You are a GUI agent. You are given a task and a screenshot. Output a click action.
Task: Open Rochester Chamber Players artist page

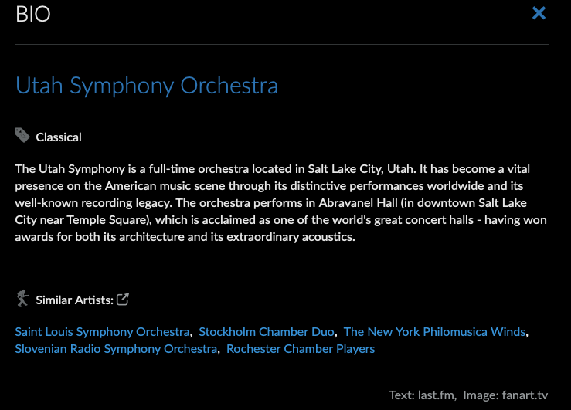pos(301,349)
